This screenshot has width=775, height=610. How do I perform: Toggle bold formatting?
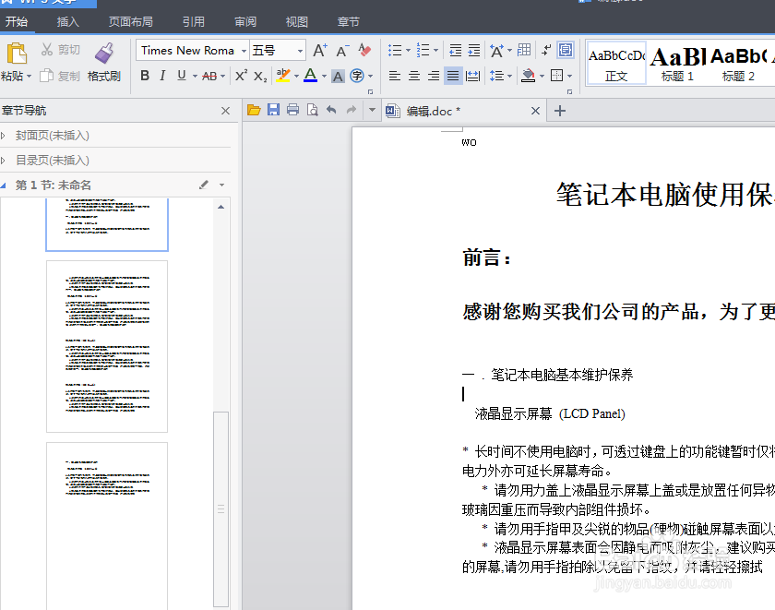point(144,76)
